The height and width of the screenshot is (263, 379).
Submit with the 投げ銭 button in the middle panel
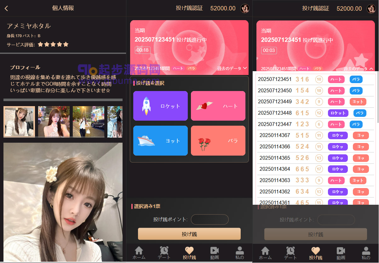point(189,234)
